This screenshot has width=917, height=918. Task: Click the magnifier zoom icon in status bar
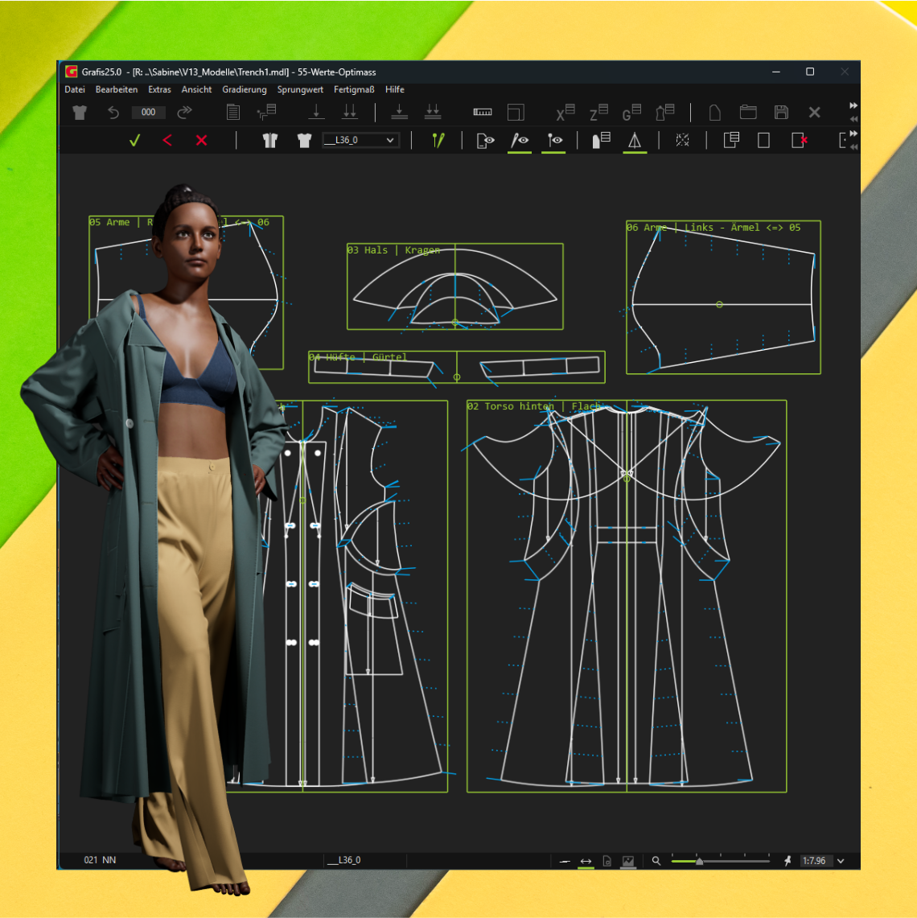(x=656, y=861)
